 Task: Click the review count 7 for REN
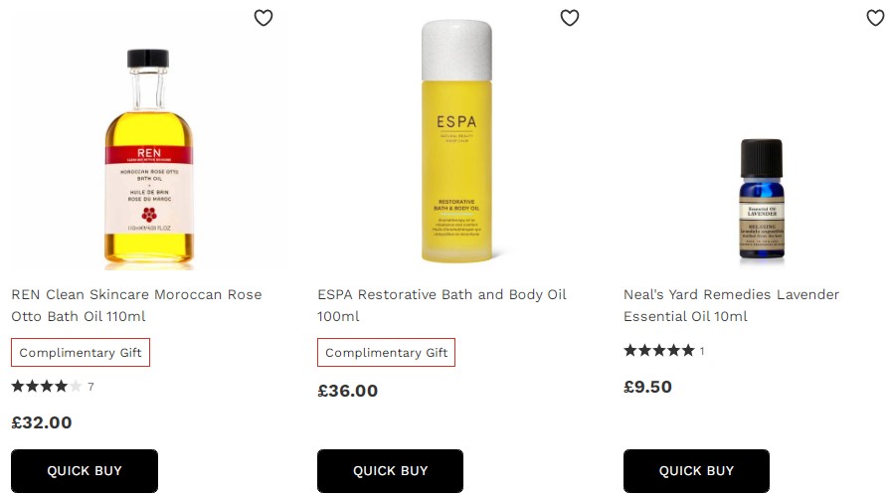point(90,387)
